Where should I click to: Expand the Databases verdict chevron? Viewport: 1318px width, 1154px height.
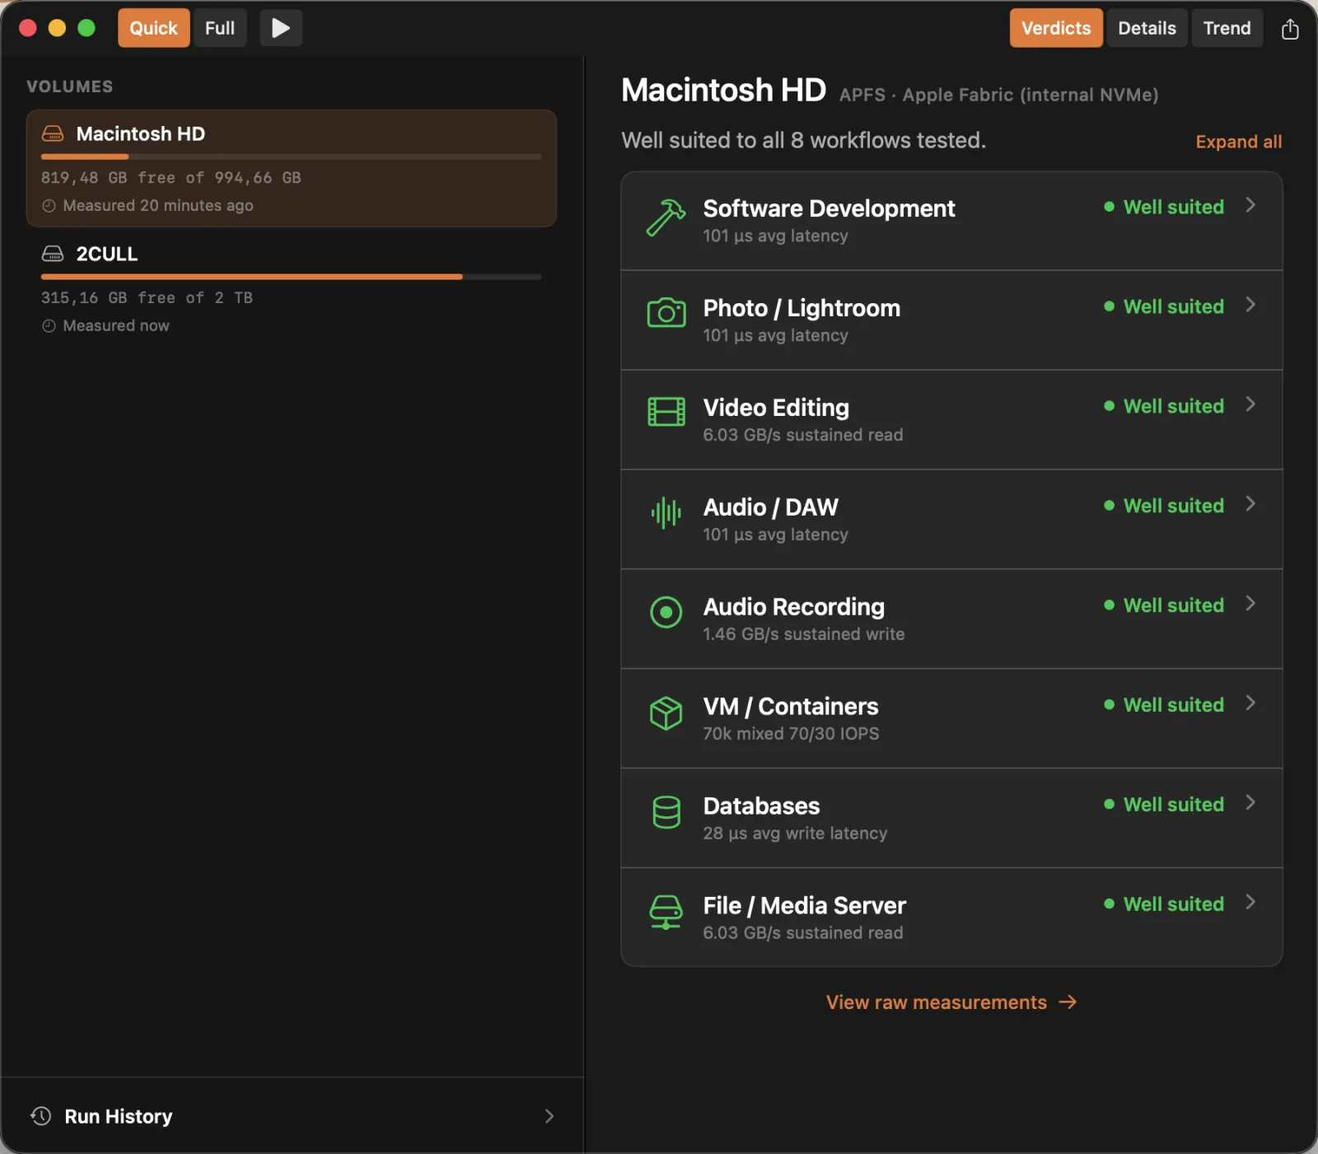click(1250, 803)
